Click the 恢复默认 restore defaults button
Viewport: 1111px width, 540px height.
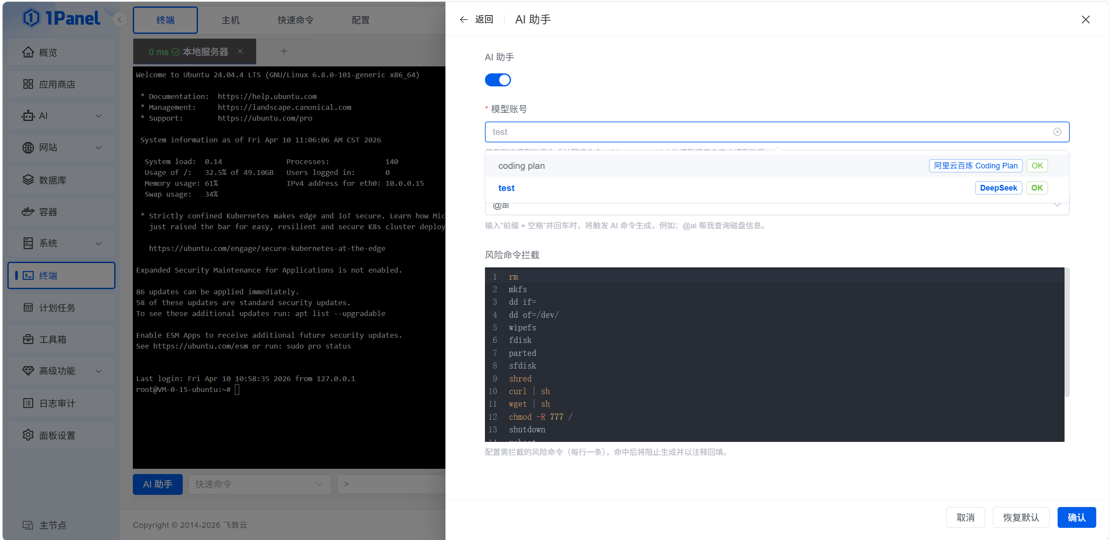1021,517
